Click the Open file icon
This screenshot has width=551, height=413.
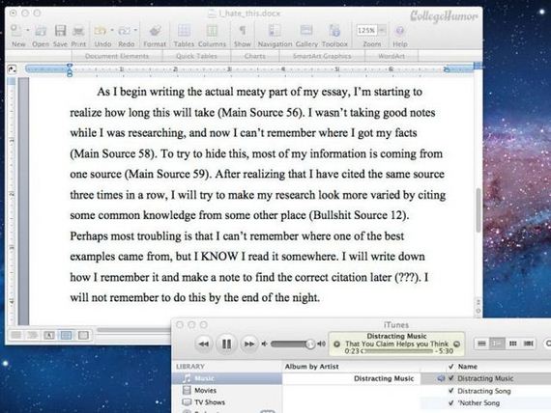pyautogui.click(x=41, y=31)
